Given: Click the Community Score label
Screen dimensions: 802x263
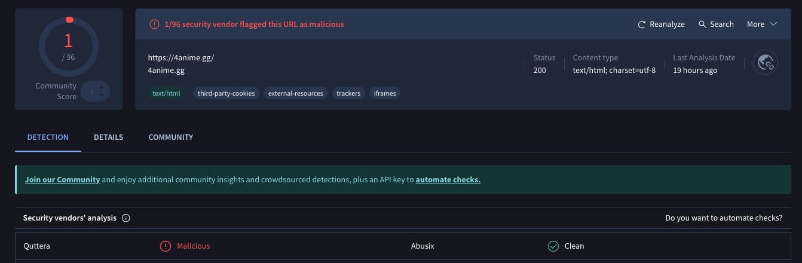Looking at the screenshot, I should click(56, 91).
